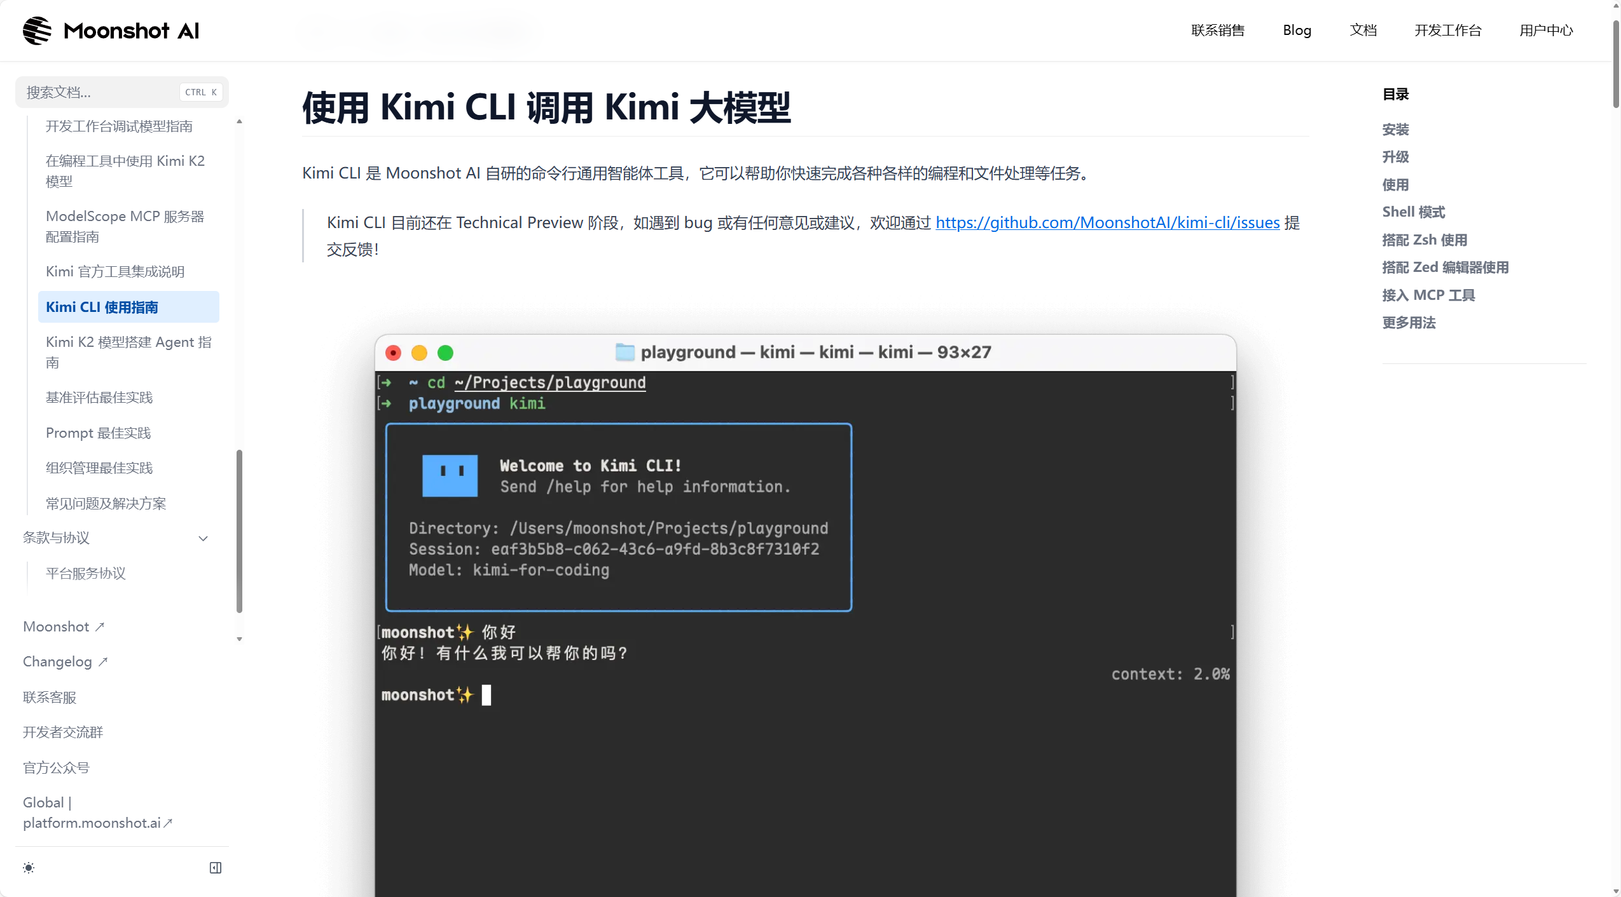Toggle the light/dark theme sun icon
Screen dimensions: 1621x897
pyautogui.click(x=29, y=868)
